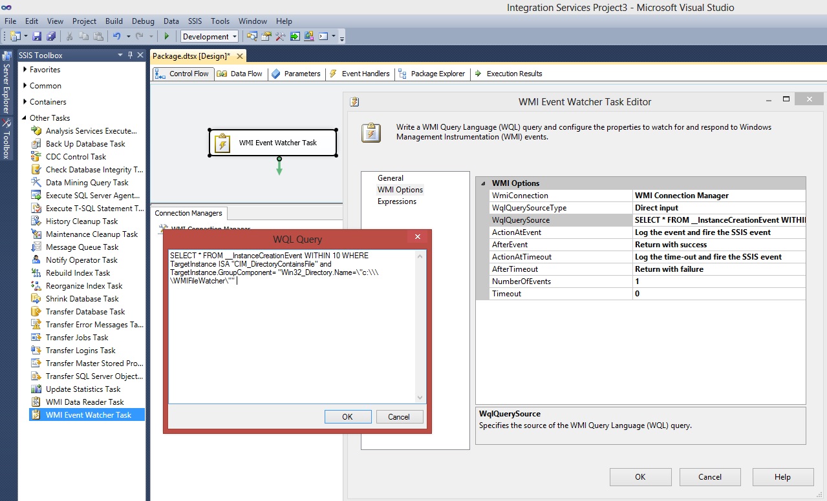
Task: Select the General page in the editor
Action: [391, 178]
